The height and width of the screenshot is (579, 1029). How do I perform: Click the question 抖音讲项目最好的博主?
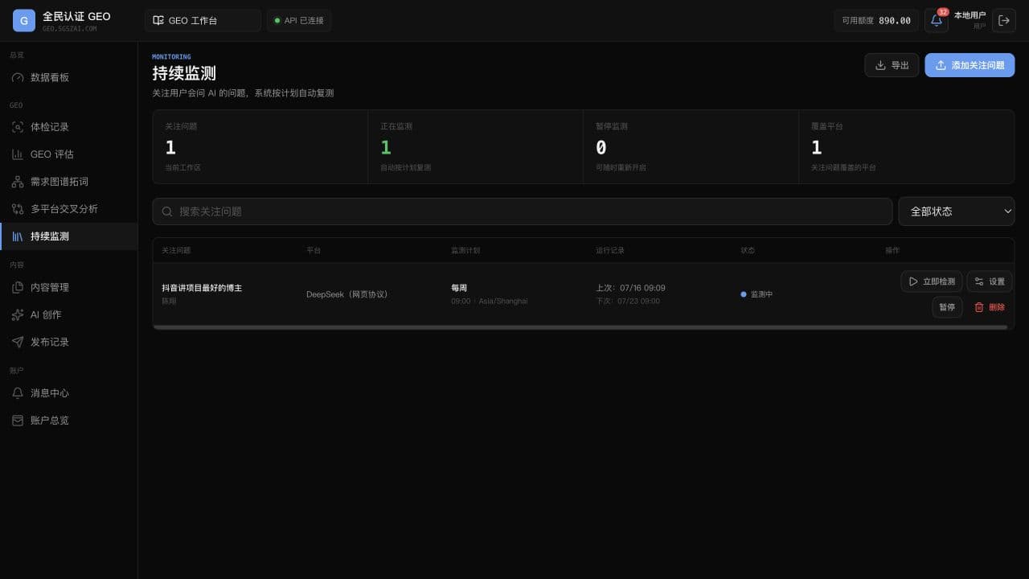(202, 288)
